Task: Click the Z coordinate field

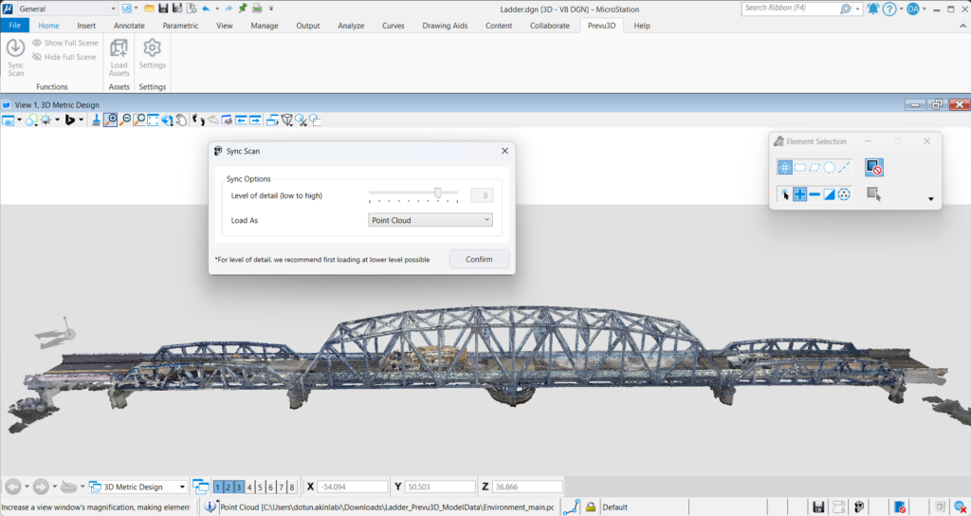Action: [527, 487]
